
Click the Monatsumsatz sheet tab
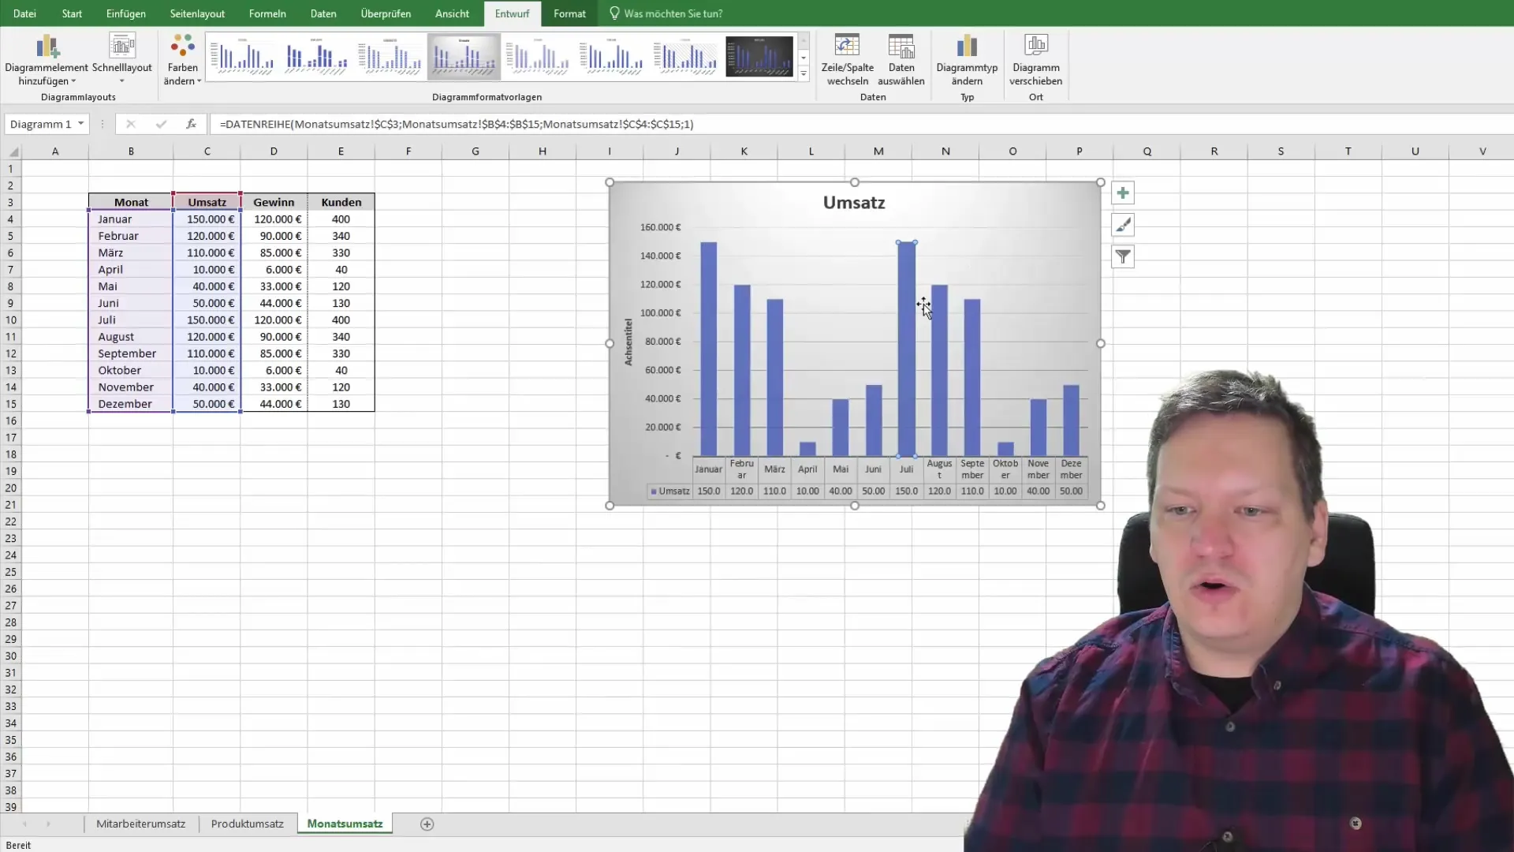[345, 824]
